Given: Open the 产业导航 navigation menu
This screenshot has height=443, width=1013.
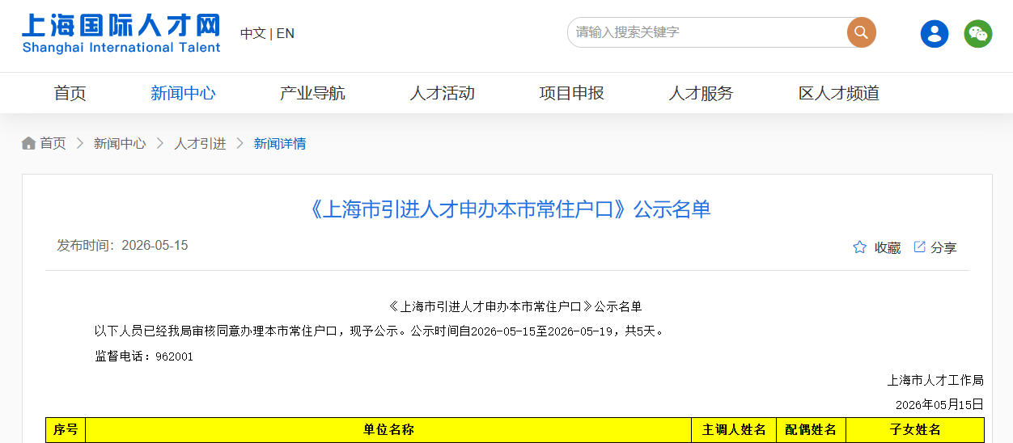Looking at the screenshot, I should point(312,93).
